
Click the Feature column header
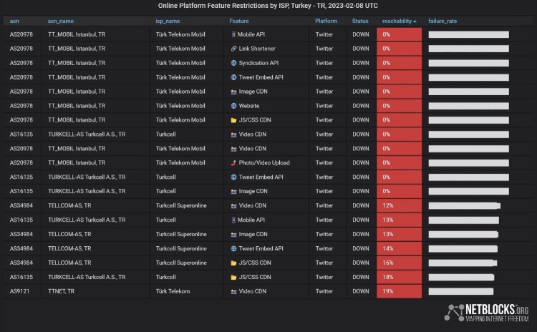pos(239,21)
